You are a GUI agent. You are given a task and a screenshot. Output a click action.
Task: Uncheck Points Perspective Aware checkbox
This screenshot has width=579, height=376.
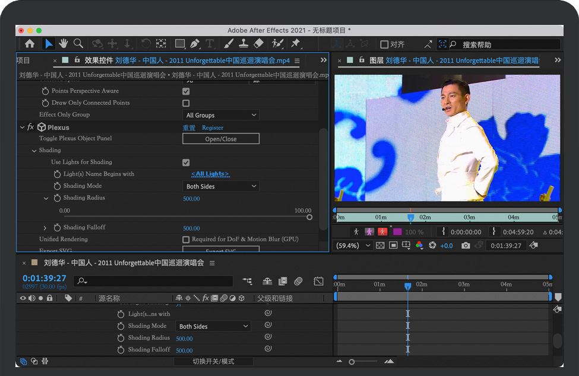tap(186, 91)
